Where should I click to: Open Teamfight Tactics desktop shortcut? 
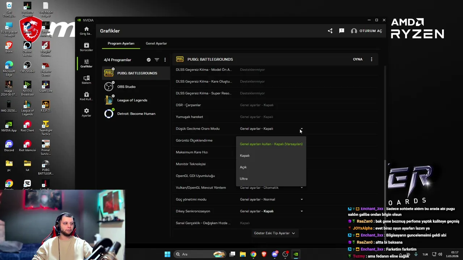46,128
